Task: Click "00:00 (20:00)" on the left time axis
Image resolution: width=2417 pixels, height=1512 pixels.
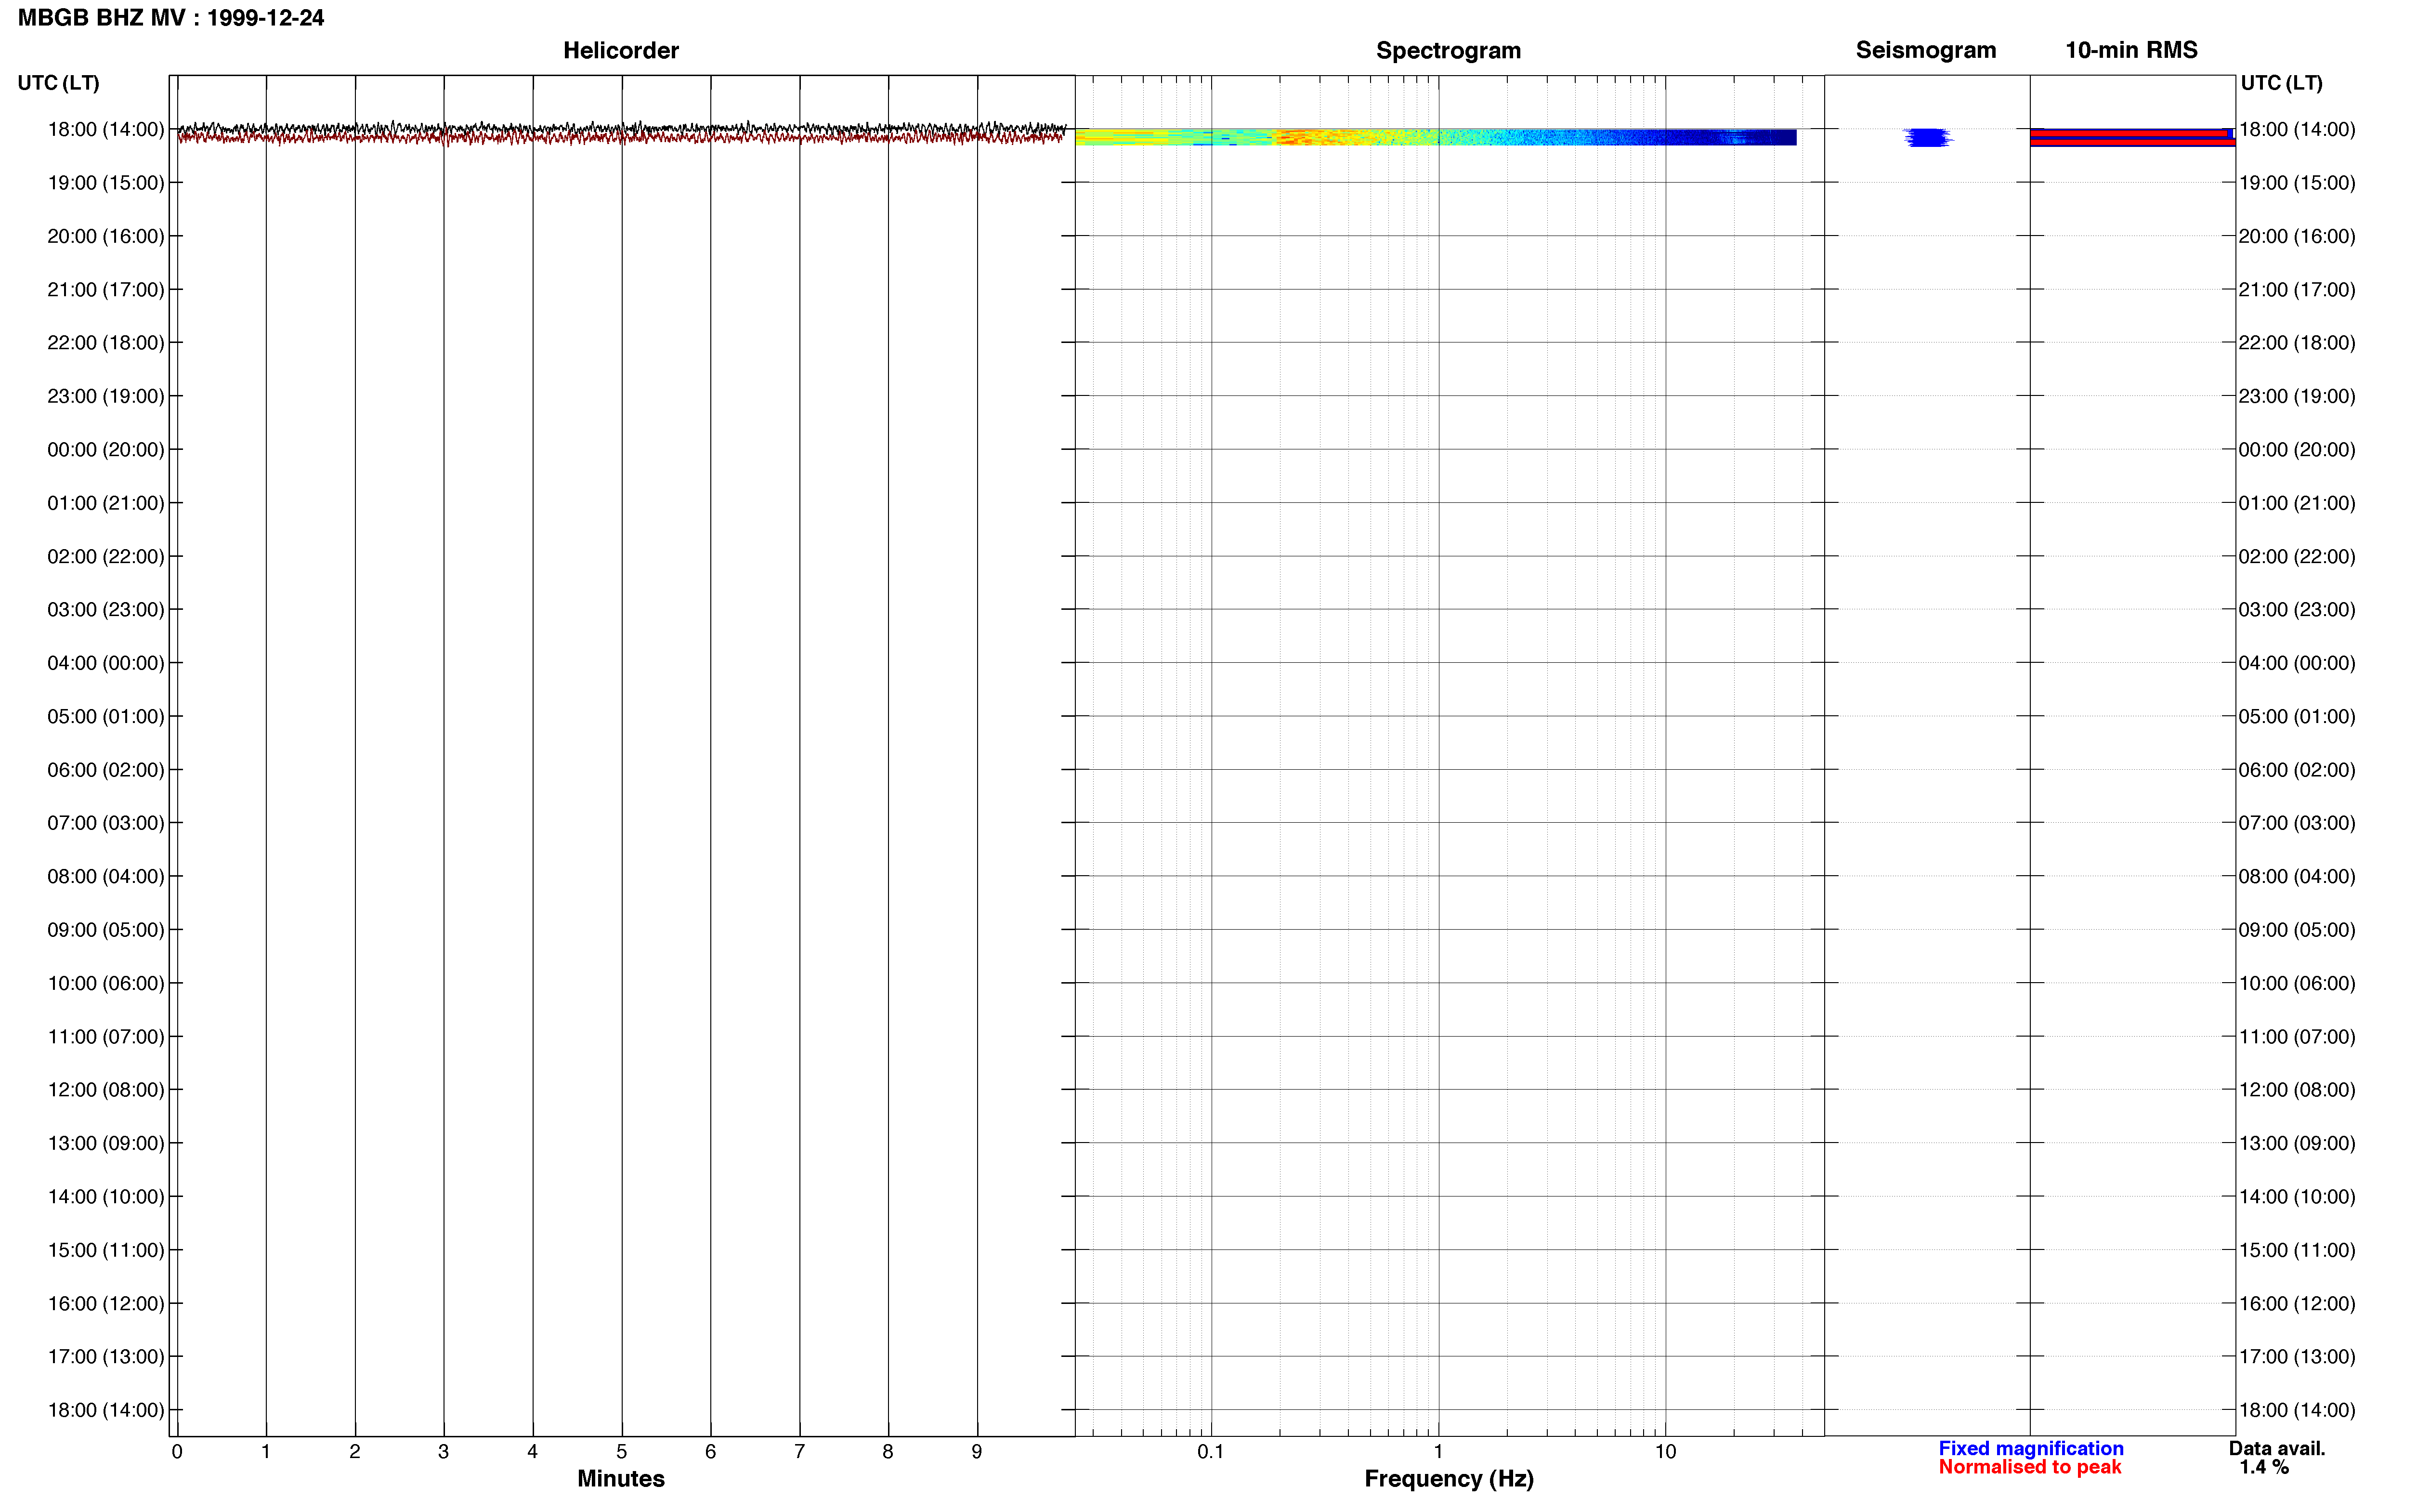Action: (106, 450)
